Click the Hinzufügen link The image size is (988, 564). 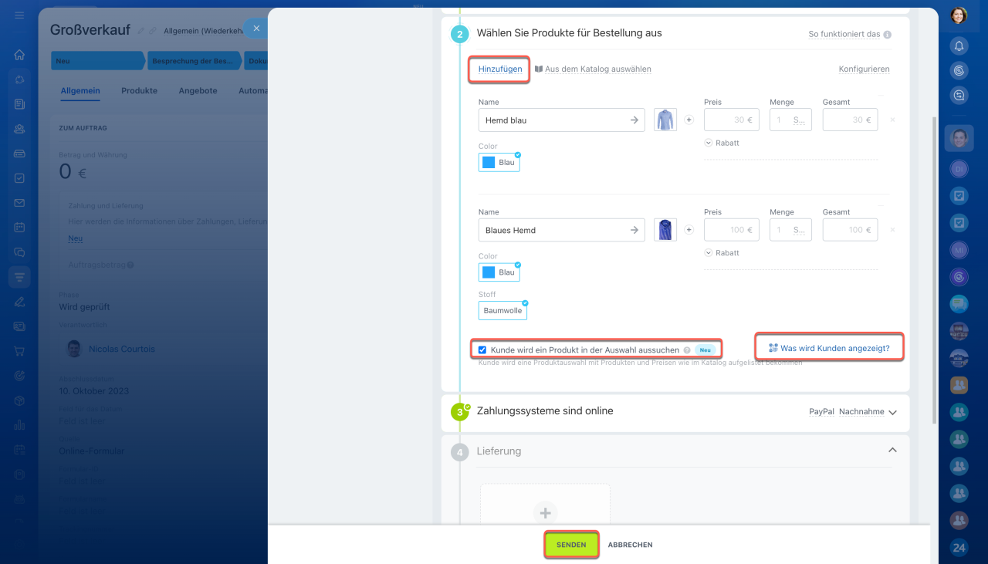[500, 69]
